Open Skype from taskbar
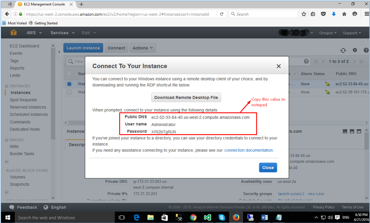Image resolution: width=370 pixels, height=223 pixels. tap(222, 217)
